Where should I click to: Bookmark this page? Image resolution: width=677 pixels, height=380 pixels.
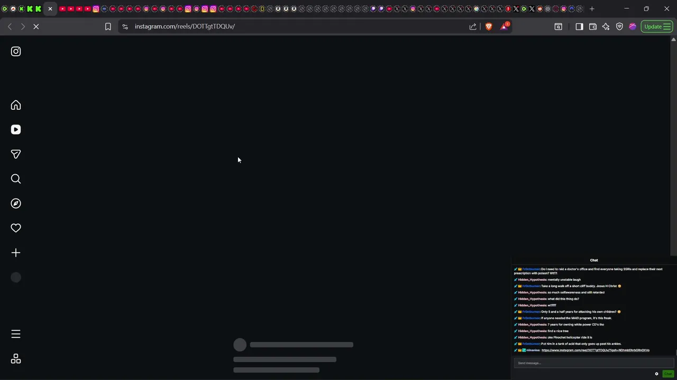coord(108,26)
